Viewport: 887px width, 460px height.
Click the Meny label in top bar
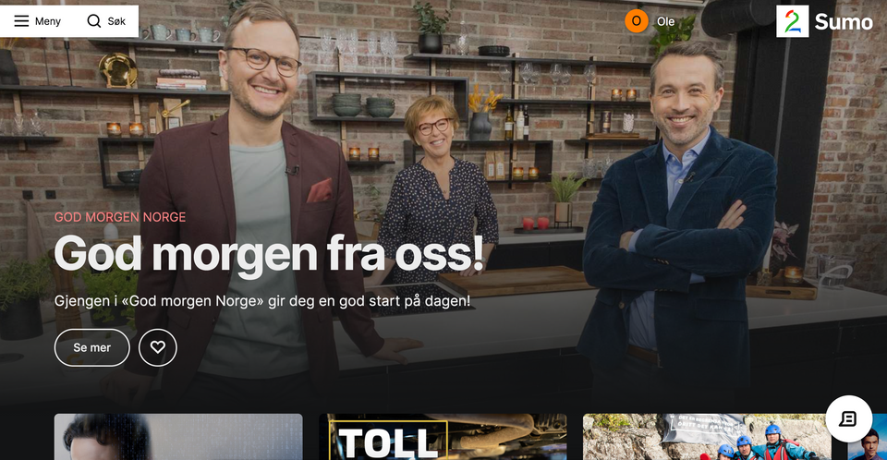click(x=47, y=21)
